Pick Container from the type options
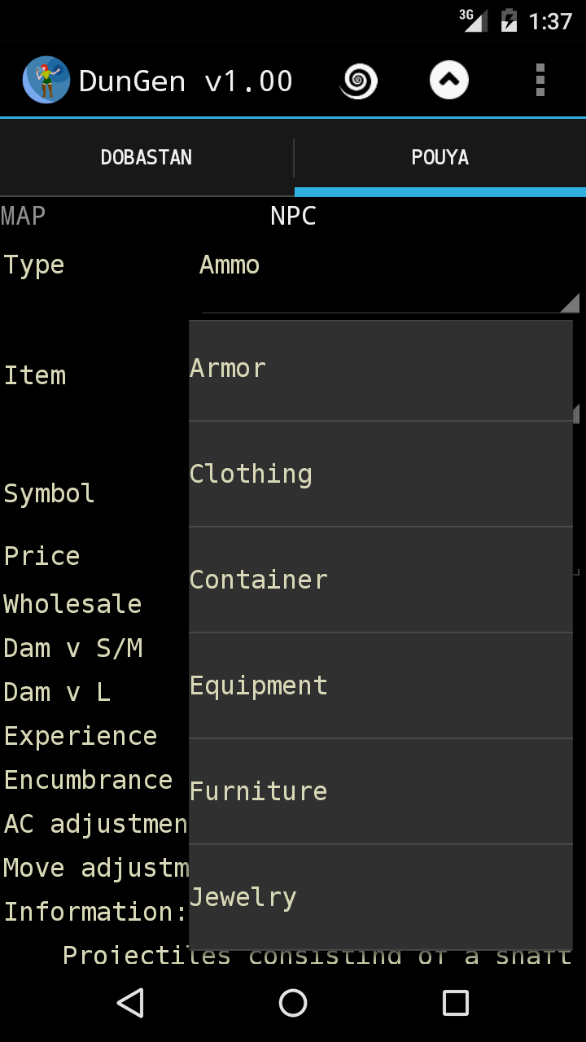586x1042 pixels. click(381, 580)
